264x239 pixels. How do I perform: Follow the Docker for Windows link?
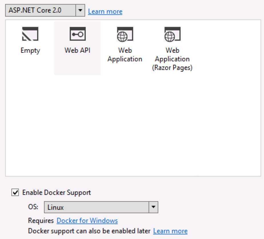[x=87, y=221]
